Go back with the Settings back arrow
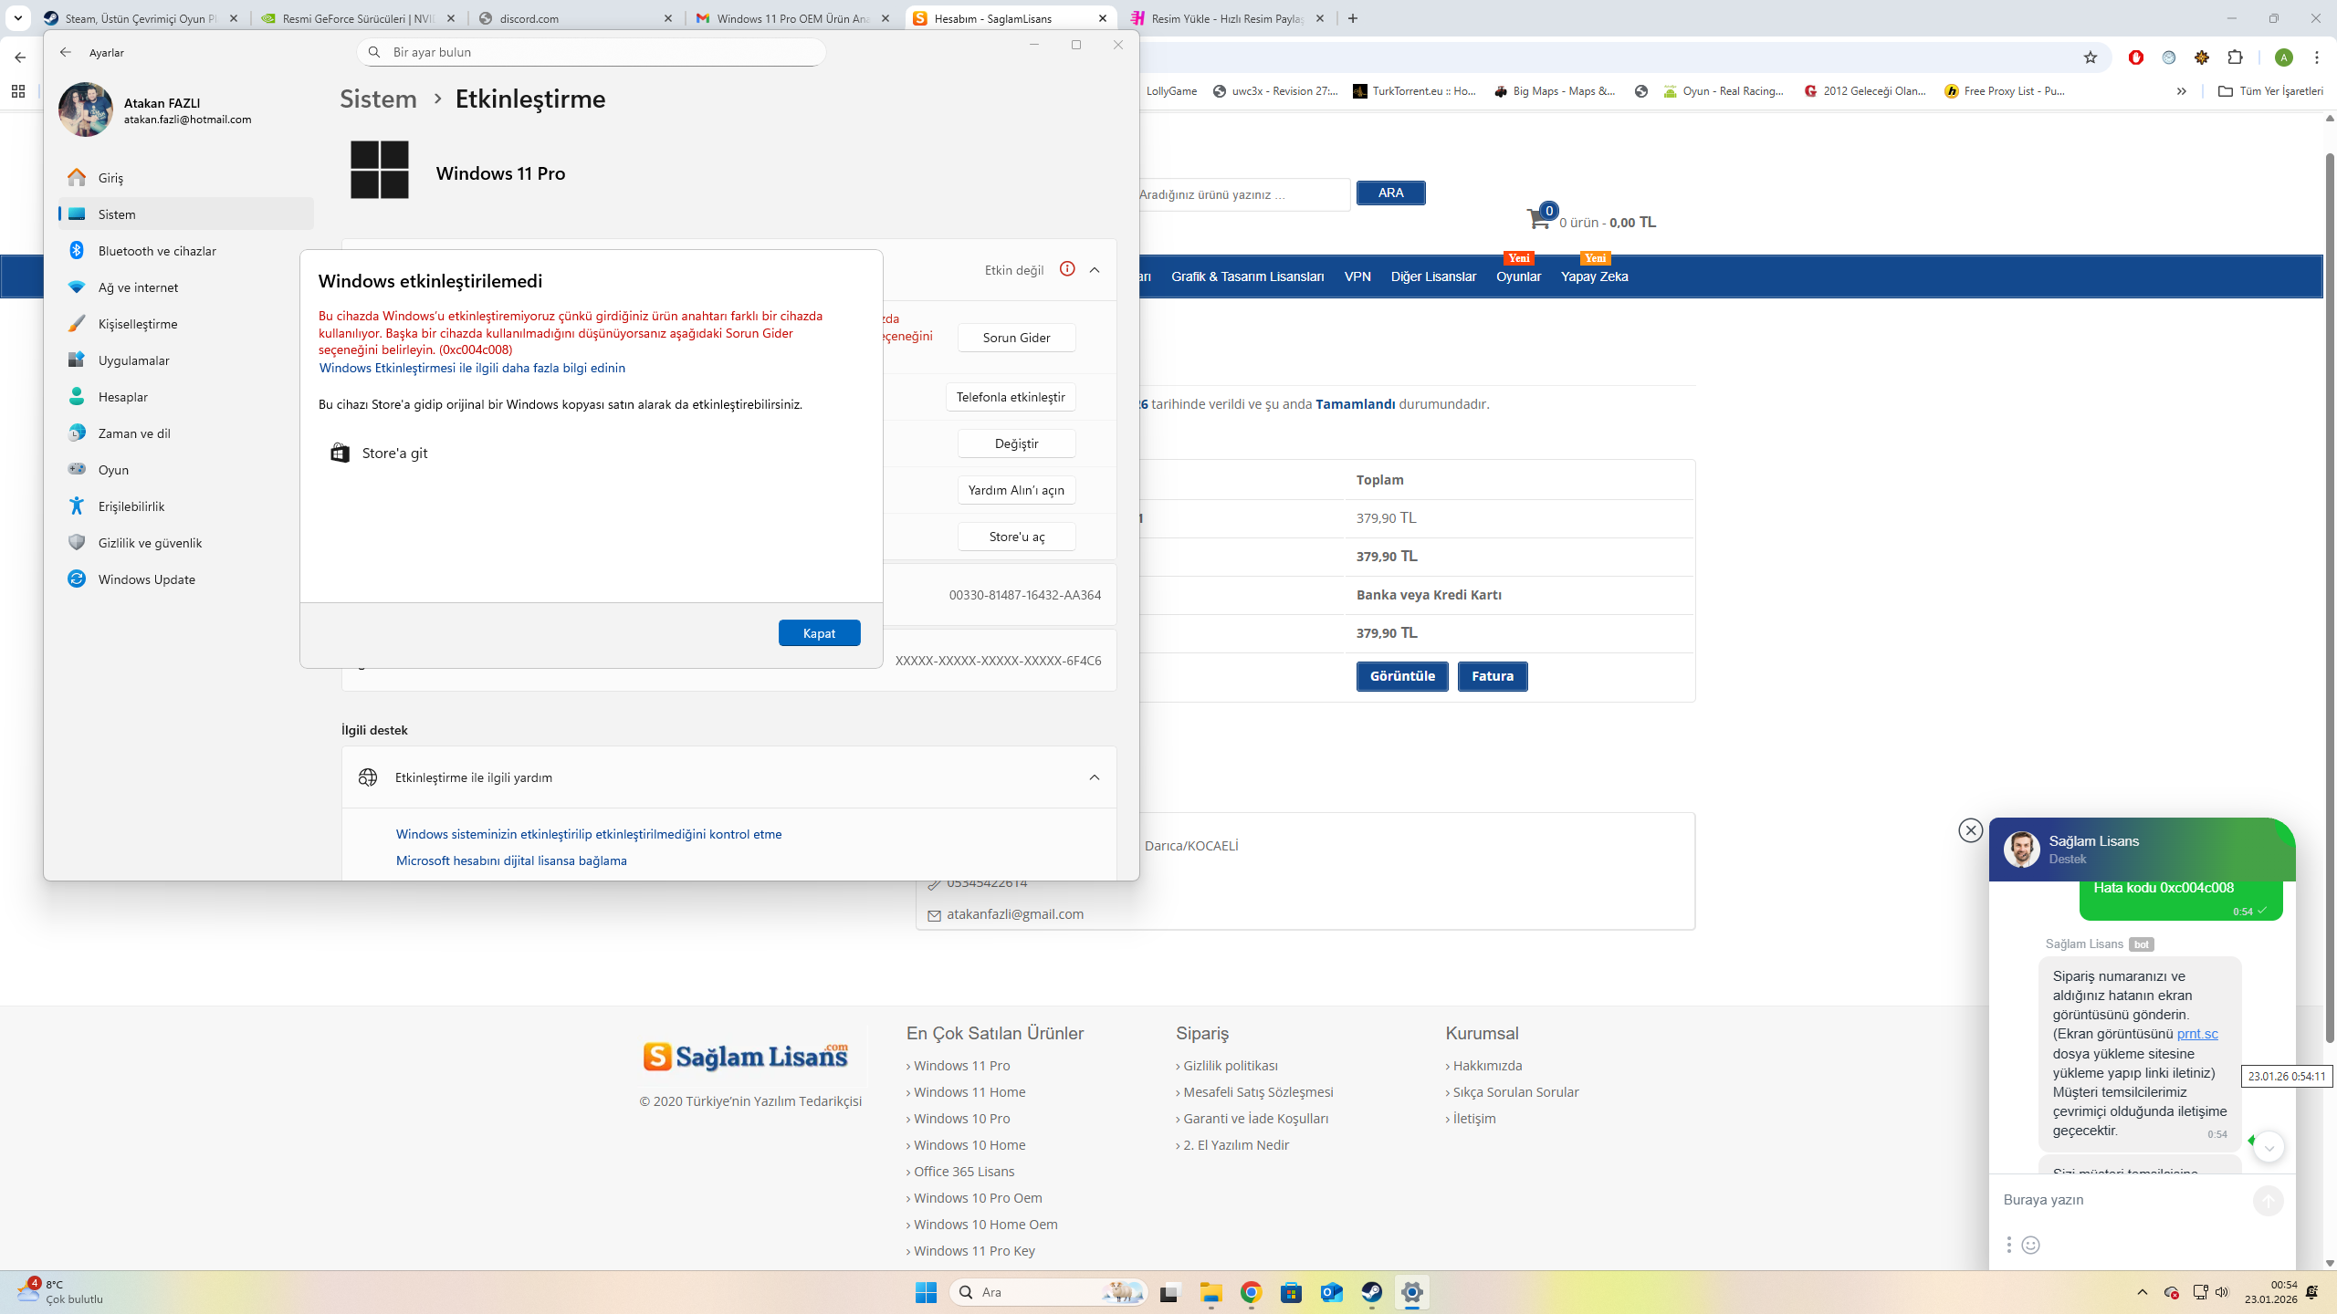The width and height of the screenshot is (2337, 1314). (x=66, y=52)
